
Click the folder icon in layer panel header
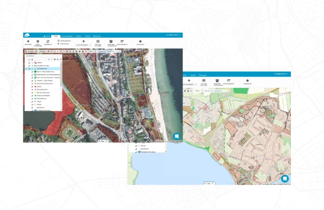[54, 59]
